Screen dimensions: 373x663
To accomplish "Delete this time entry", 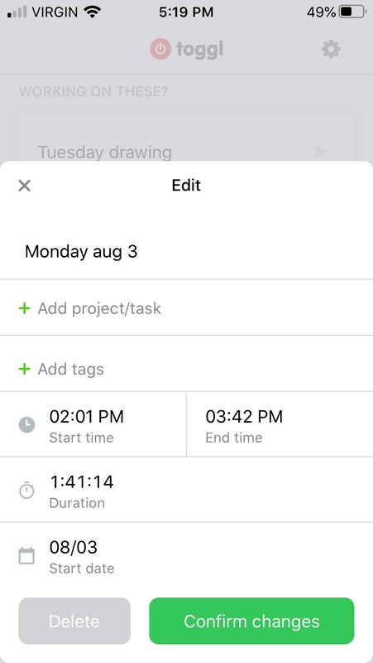I will click(x=74, y=621).
